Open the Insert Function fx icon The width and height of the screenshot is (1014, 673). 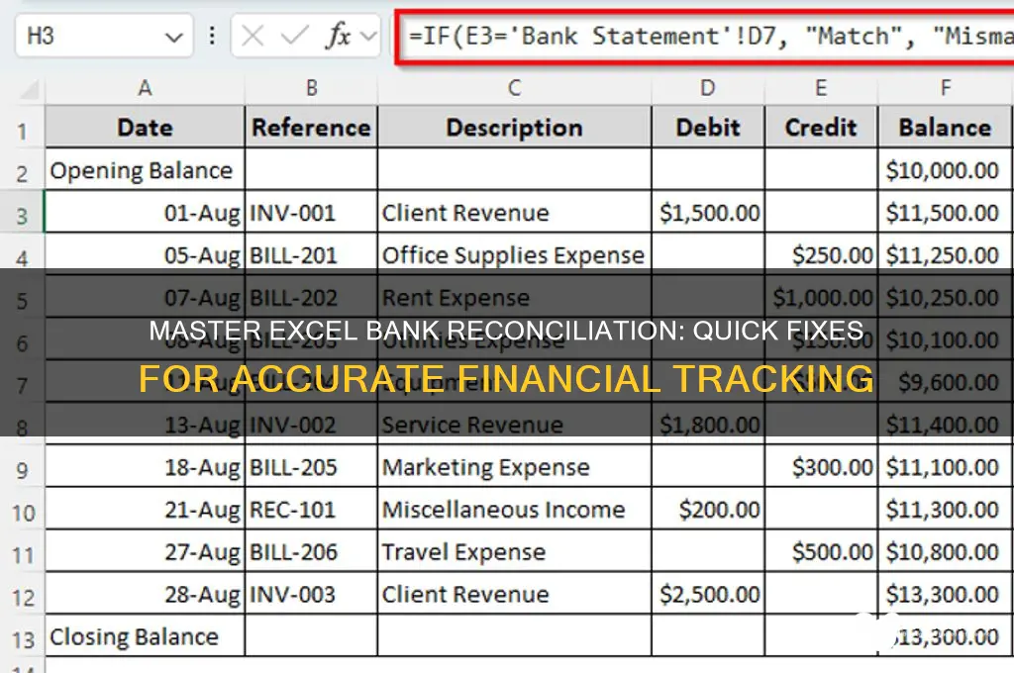coord(339,36)
